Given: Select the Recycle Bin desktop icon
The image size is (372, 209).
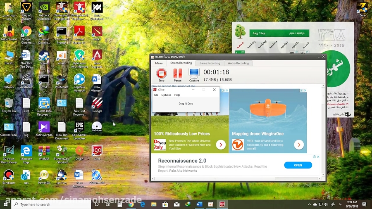Looking at the screenshot, I should pos(9,105).
